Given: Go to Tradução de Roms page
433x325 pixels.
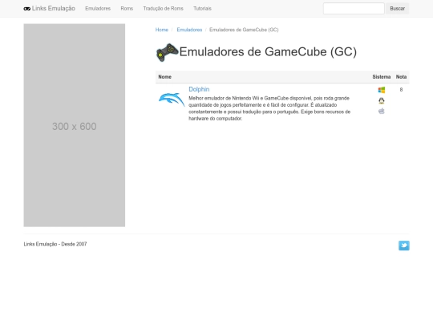Looking at the screenshot, I should tap(164, 9).
